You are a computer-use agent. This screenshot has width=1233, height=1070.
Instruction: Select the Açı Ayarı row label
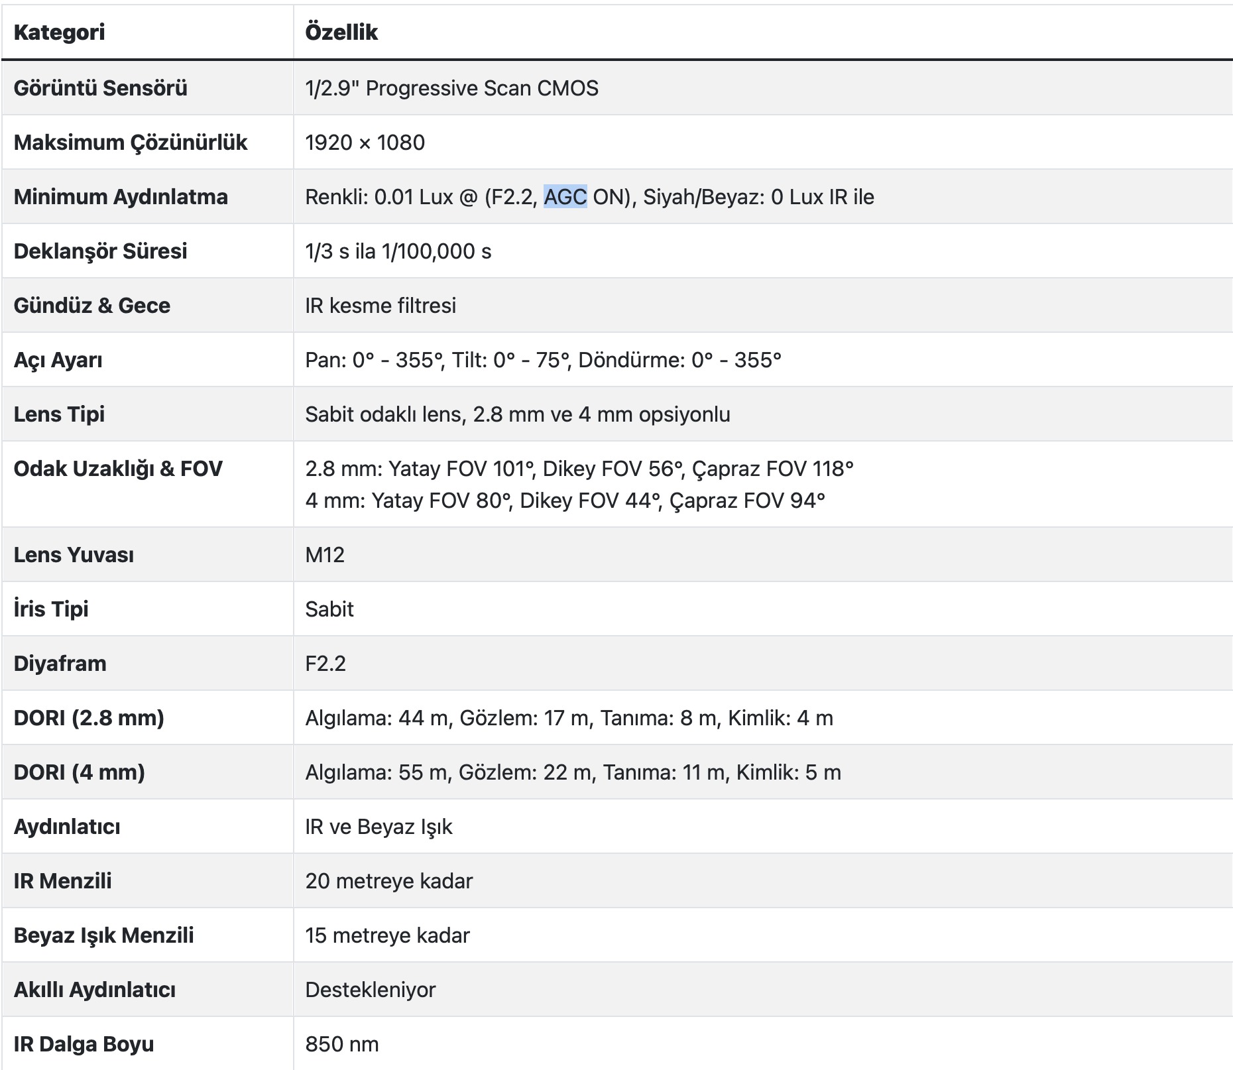coord(58,360)
